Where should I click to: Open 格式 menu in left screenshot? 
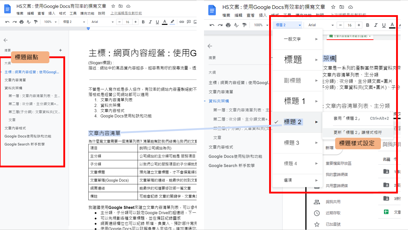coord(62,13)
